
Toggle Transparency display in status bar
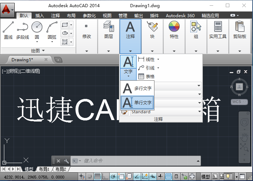coord(168,176)
